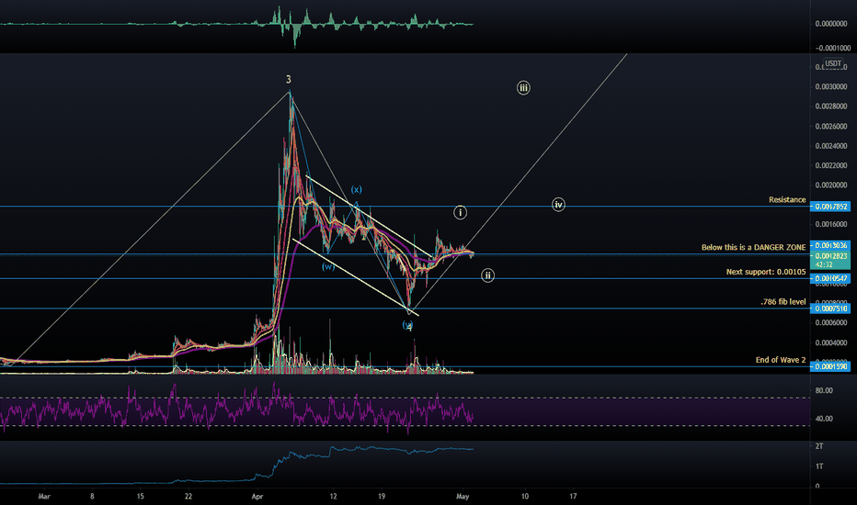This screenshot has width=857, height=505.
Task: Select the 0.0007510 fib price tag
Action: coord(830,309)
